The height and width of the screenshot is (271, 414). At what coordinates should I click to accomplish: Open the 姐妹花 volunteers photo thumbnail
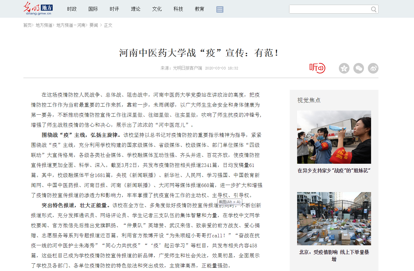tap(334, 137)
